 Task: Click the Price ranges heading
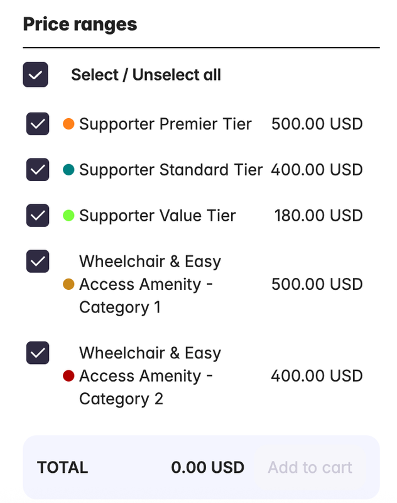(x=80, y=25)
